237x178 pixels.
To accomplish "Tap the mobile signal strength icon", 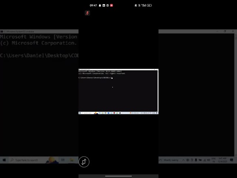I will 144,6.
